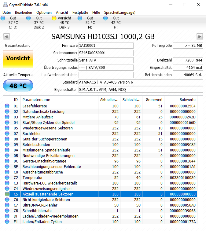206x231 pixels.
Task: Click the Aktueller column header
Action: (109, 99)
